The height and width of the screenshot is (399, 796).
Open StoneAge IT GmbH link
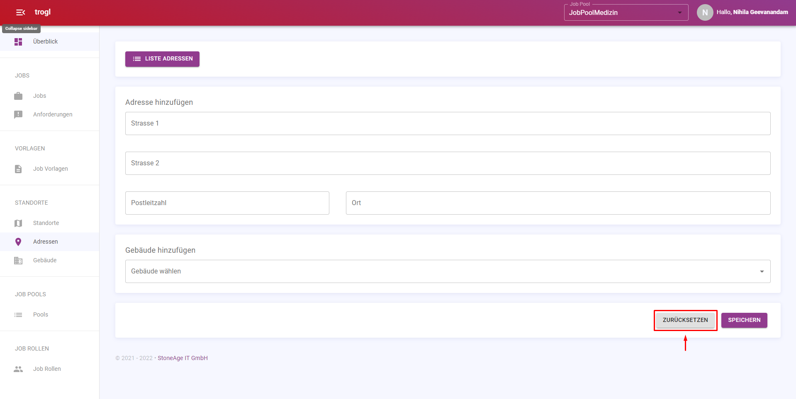tap(183, 358)
